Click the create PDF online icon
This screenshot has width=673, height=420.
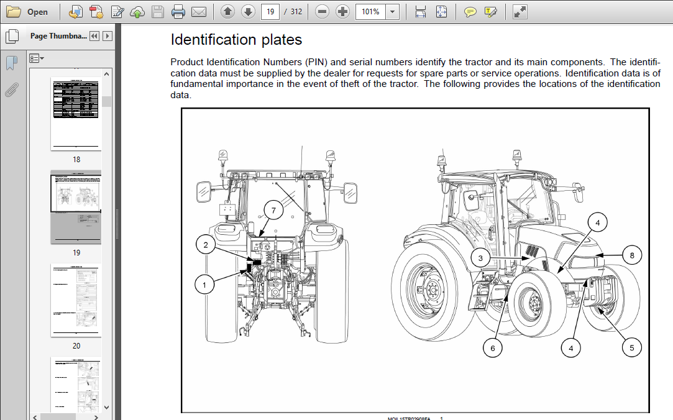click(76, 12)
